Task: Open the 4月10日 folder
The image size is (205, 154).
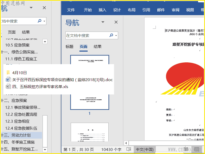Action: pos(16,73)
